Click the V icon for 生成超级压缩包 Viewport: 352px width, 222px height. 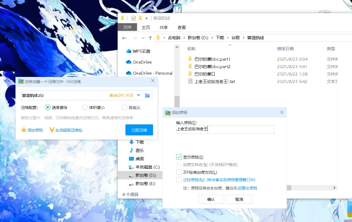click(x=51, y=130)
